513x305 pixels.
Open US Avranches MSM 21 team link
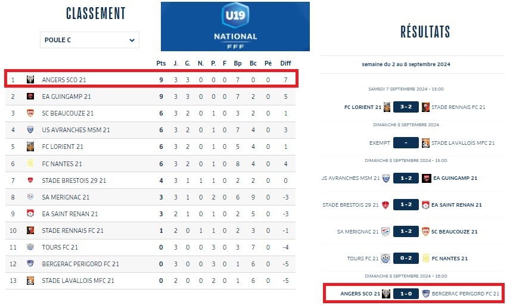[76, 130]
